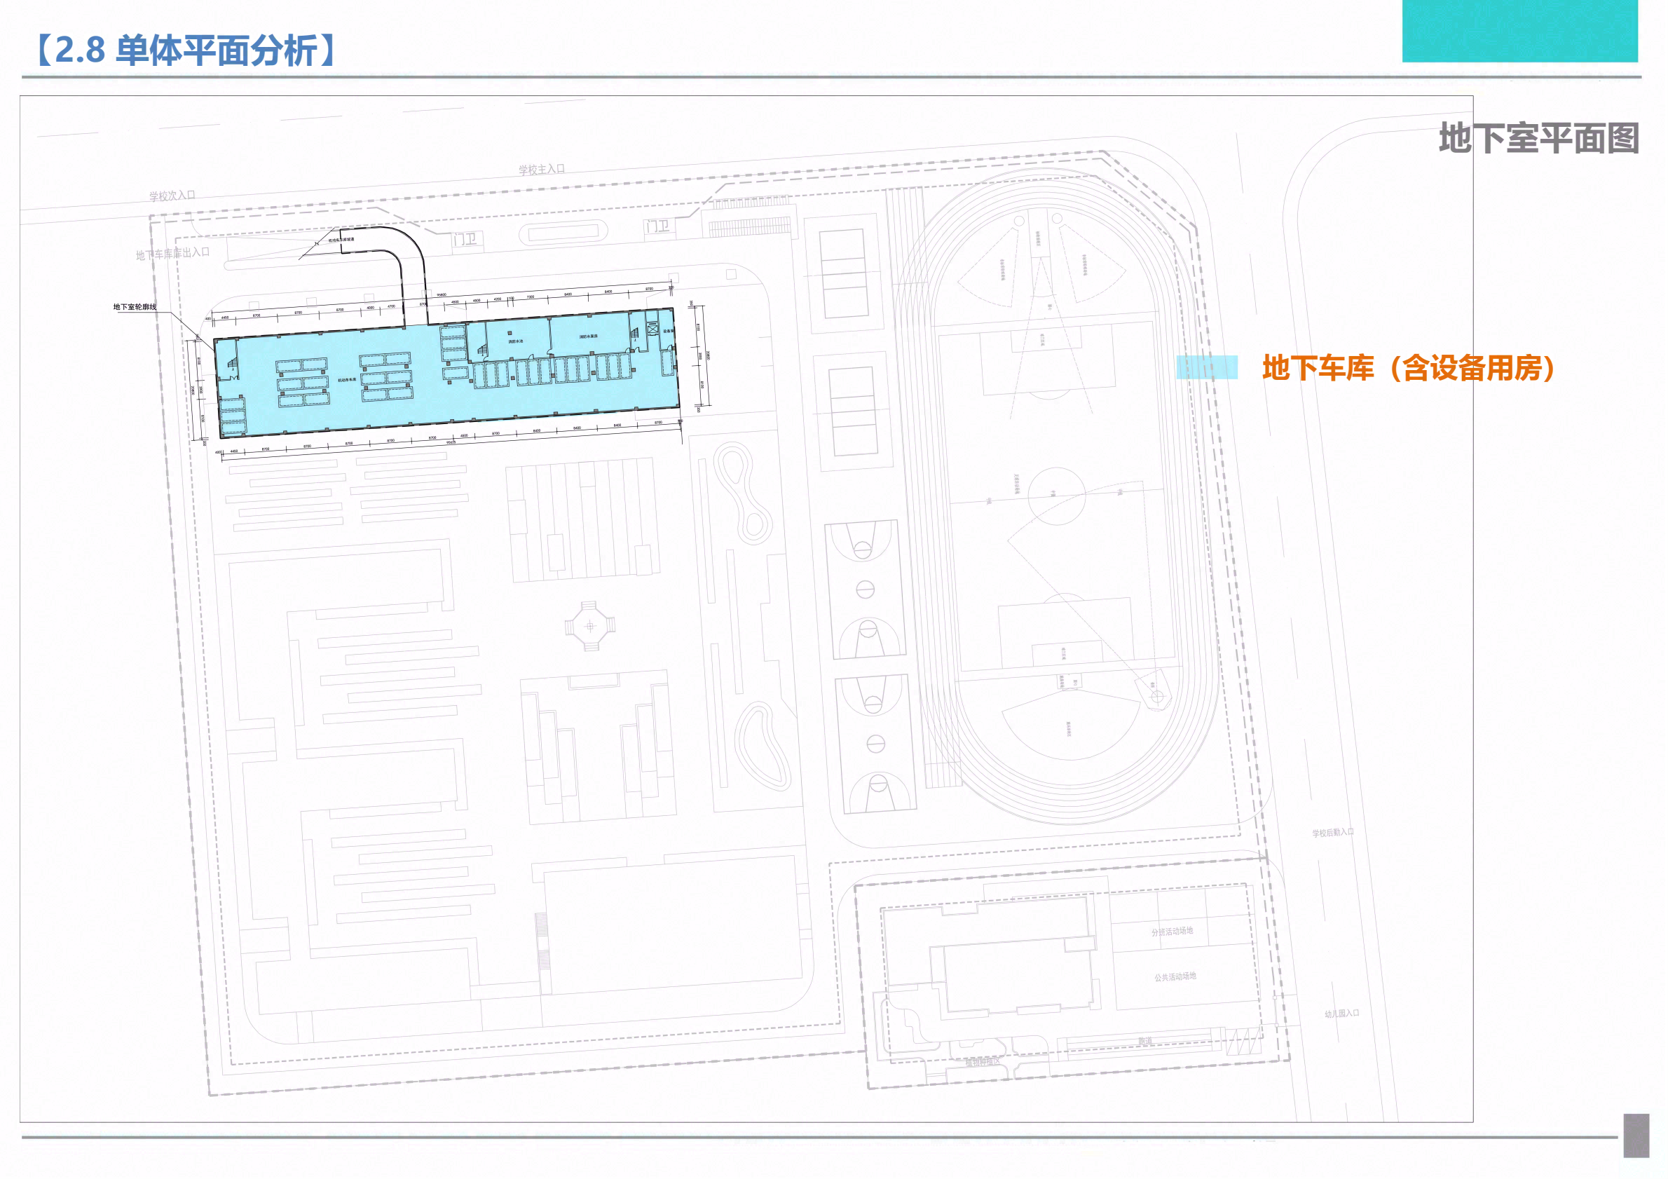Click the 植物种植区 label
Image resolution: width=1668 pixels, height=1179 pixels.
pyautogui.click(x=982, y=1062)
